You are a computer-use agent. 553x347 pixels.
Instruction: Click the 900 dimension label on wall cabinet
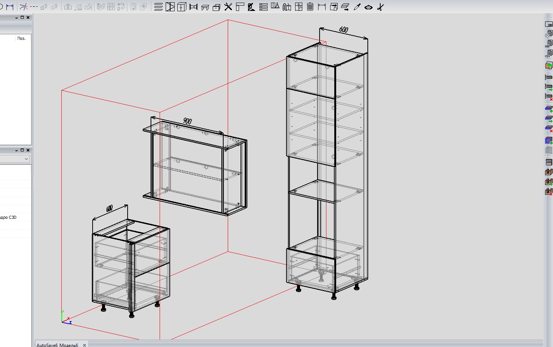click(187, 121)
